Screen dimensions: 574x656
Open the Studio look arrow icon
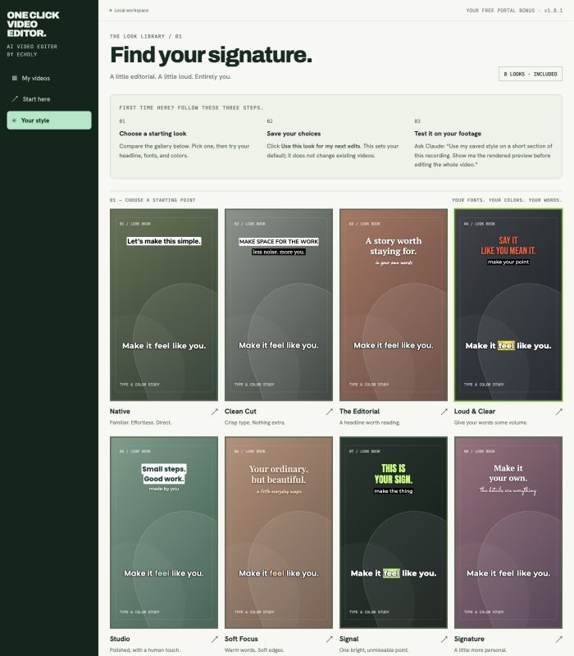pos(215,640)
